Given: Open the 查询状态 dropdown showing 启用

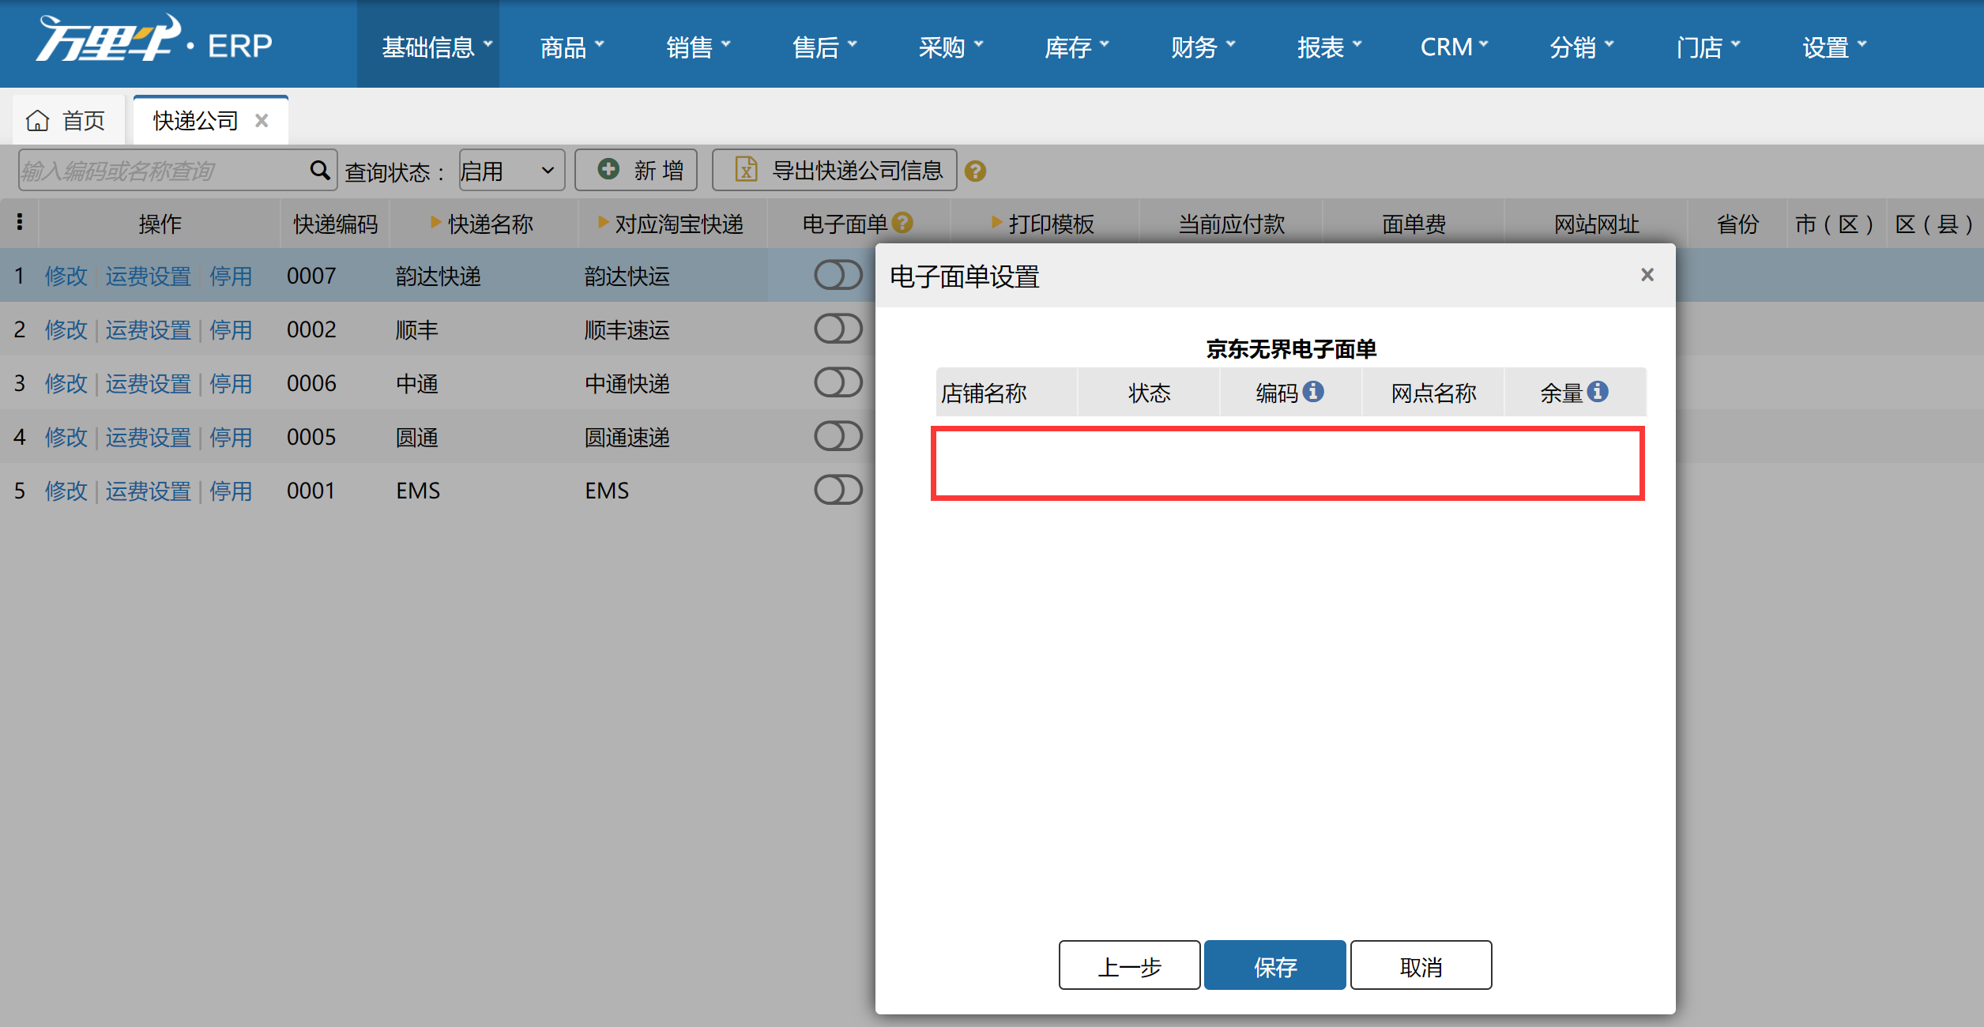Looking at the screenshot, I should coord(510,169).
